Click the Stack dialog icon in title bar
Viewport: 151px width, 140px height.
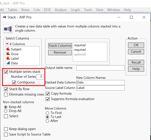click(5, 17)
